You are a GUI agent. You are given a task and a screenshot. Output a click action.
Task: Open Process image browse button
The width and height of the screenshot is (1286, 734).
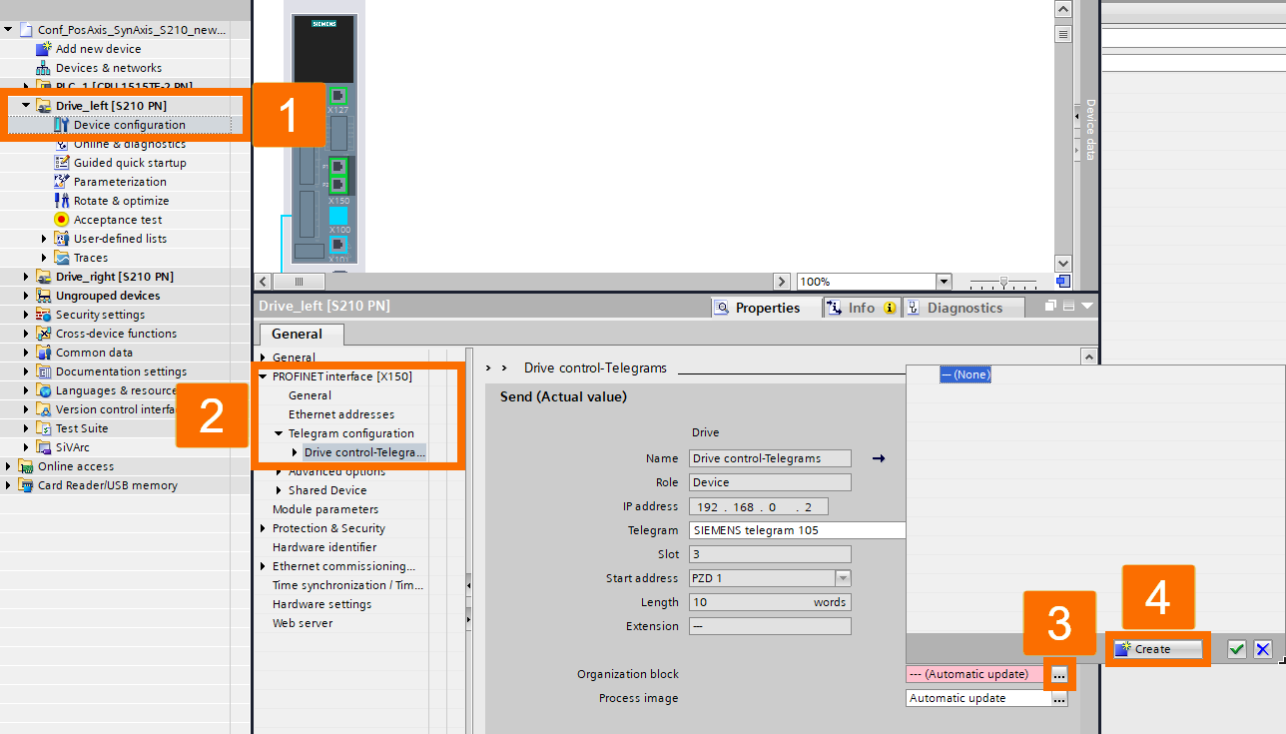[1059, 699]
